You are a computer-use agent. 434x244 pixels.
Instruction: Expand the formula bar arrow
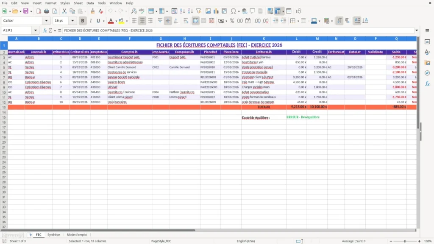click(417, 30)
